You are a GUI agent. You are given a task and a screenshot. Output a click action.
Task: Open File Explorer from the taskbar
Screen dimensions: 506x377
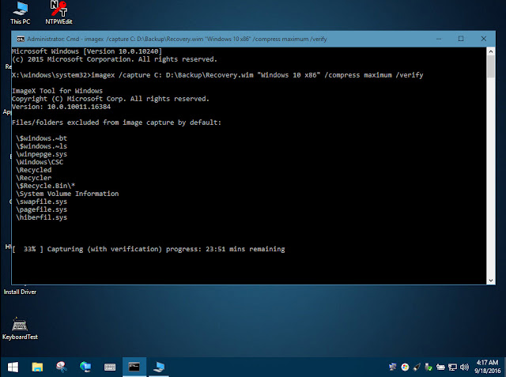pos(37,367)
